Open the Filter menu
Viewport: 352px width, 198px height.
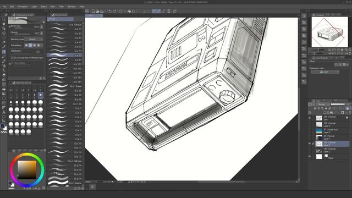pos(61,7)
